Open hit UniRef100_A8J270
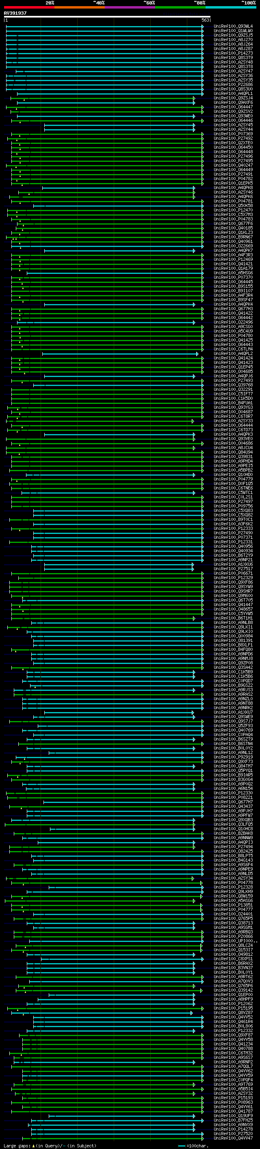The height and width of the screenshot is (1149, 260). tap(233, 40)
